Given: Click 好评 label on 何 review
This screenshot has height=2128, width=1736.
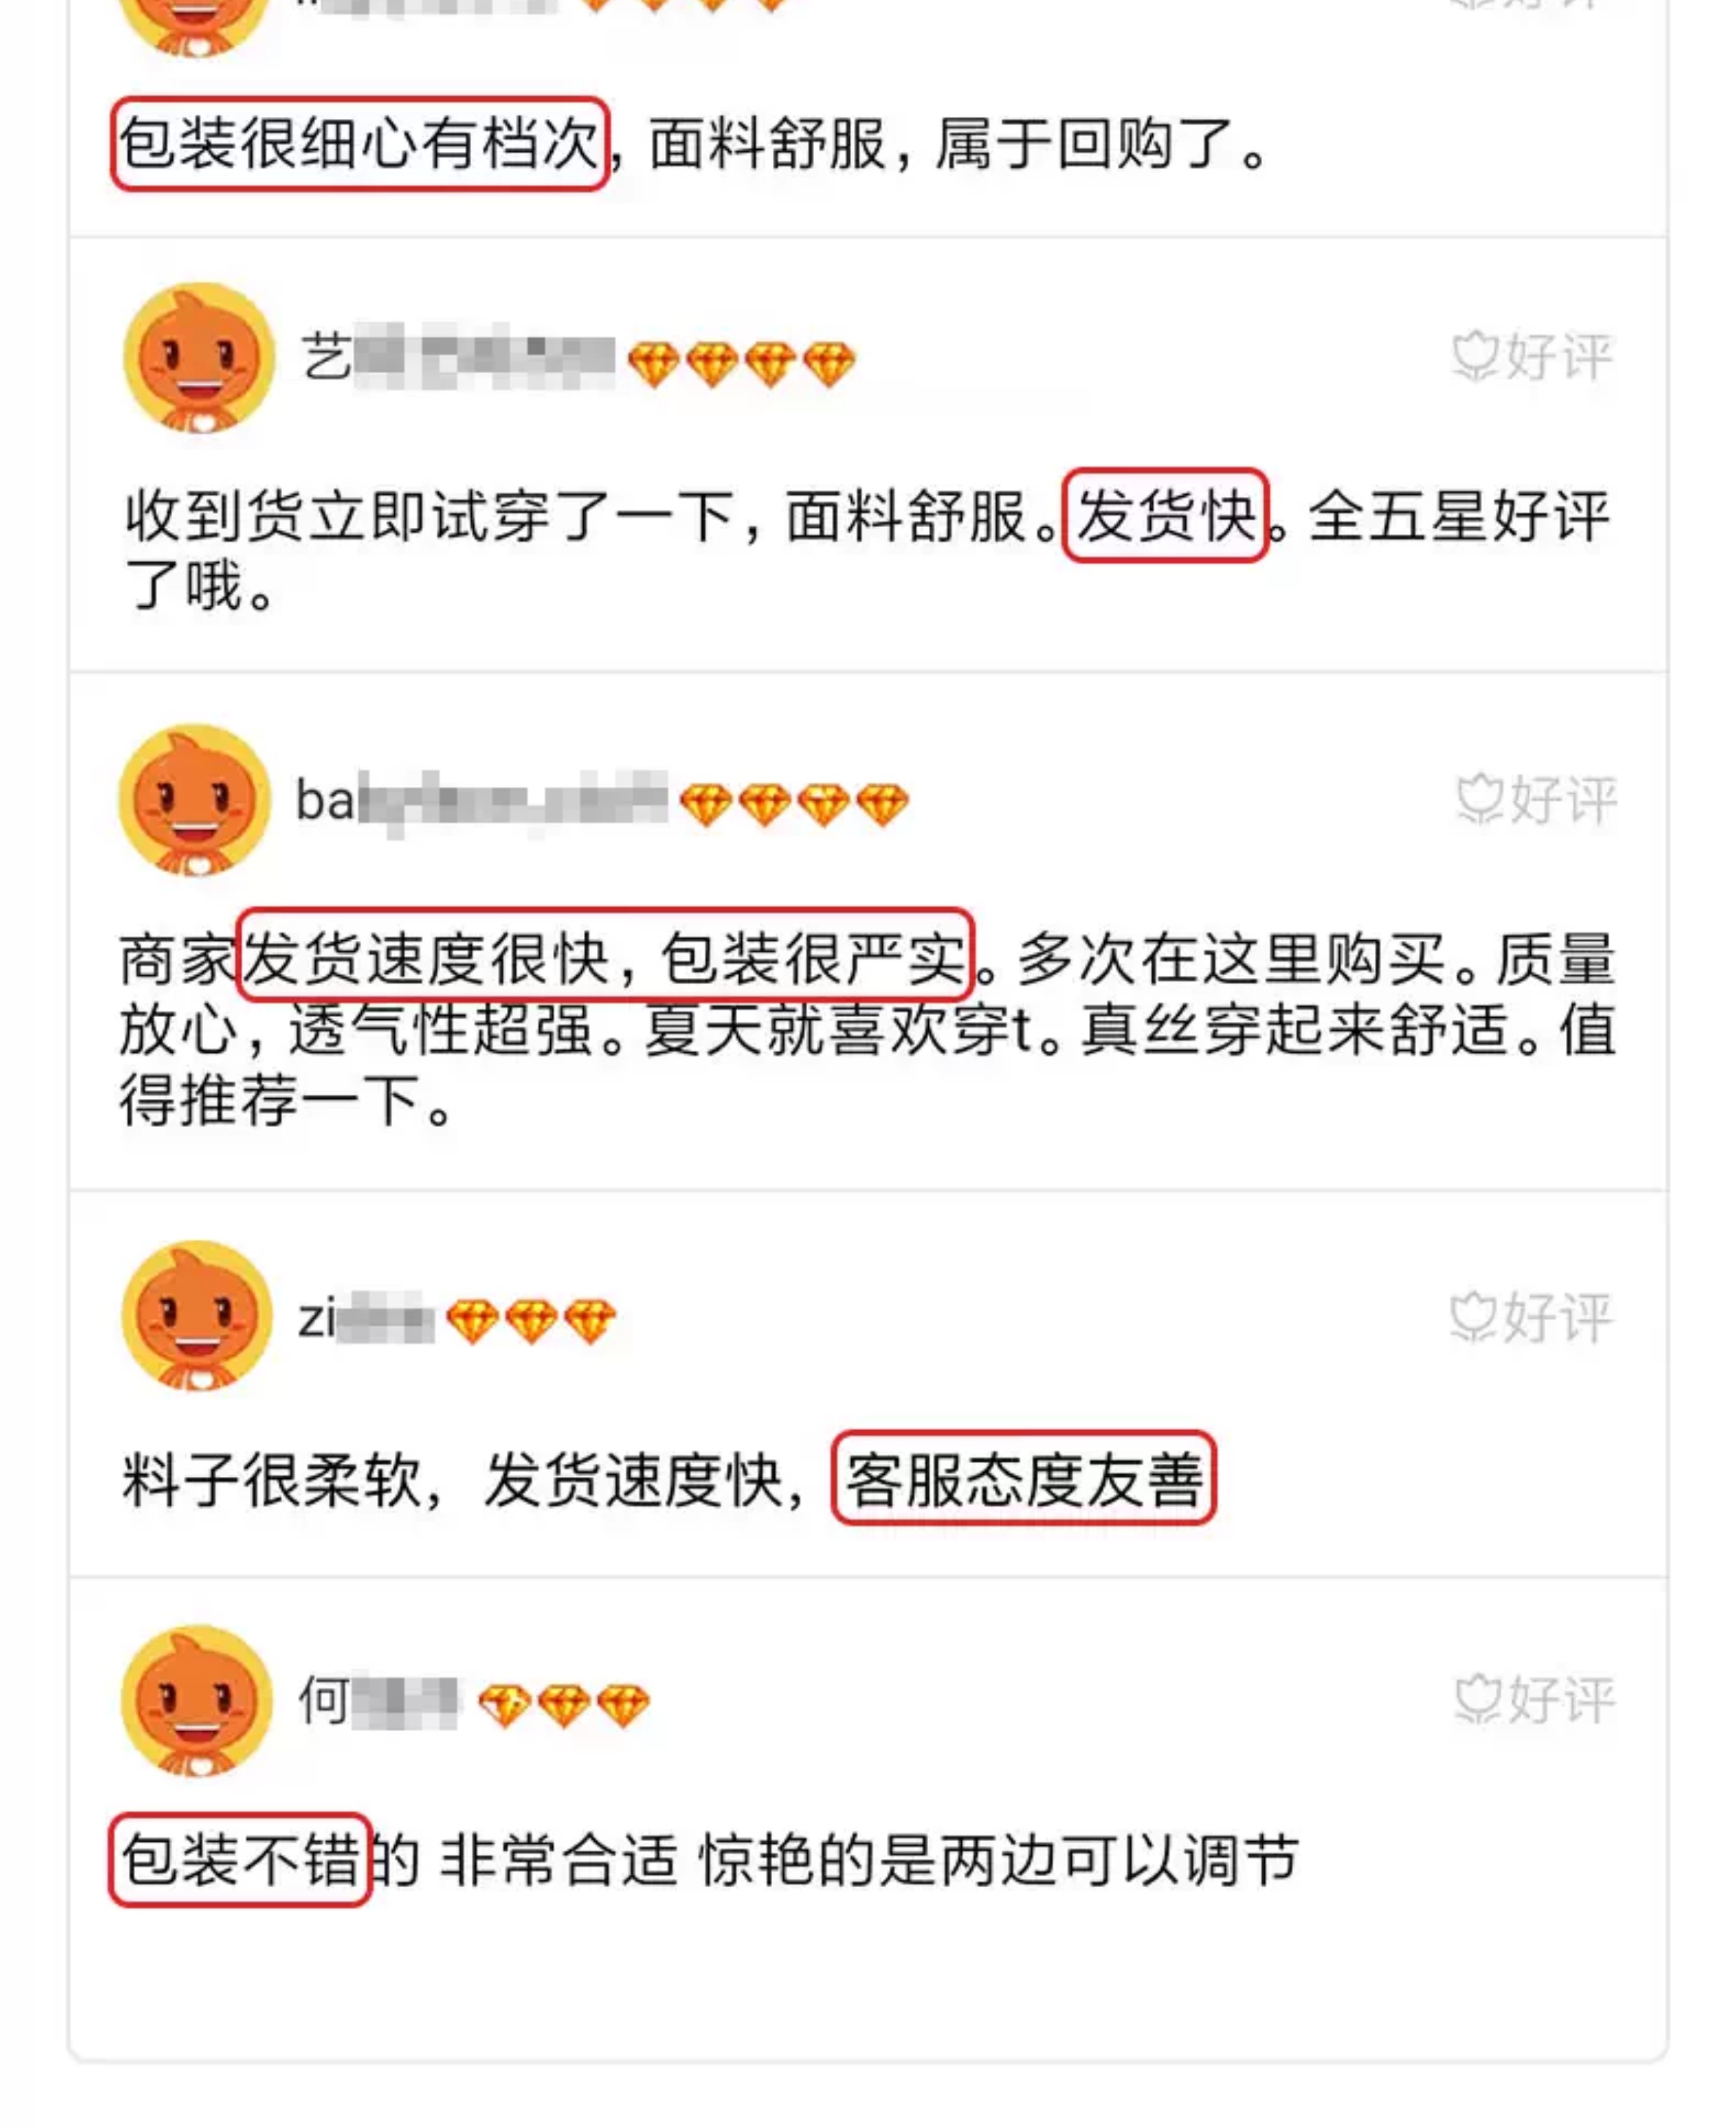Looking at the screenshot, I should pos(1535,1700).
